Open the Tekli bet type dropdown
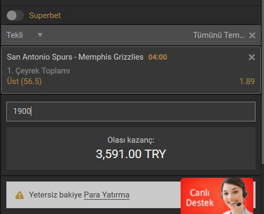This screenshot has height=214, width=264. tap(24, 35)
